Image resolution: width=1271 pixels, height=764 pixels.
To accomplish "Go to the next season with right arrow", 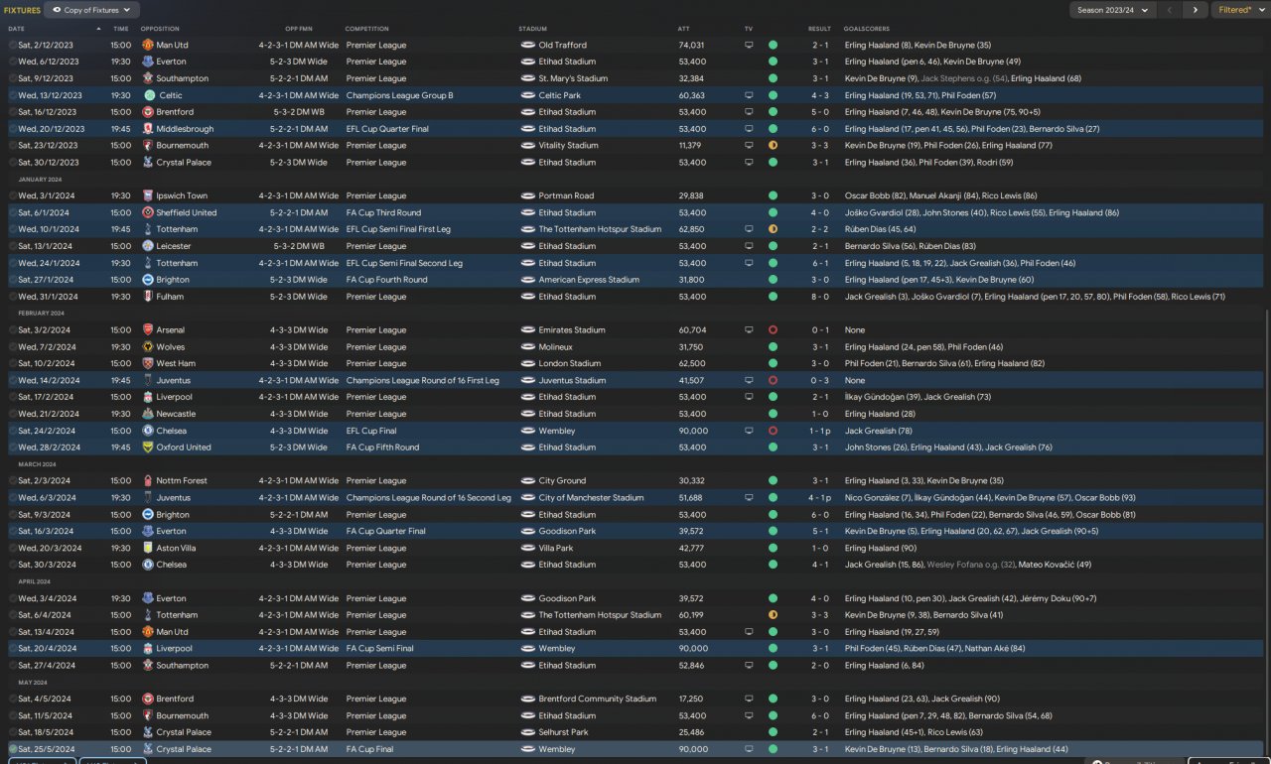I will tap(1195, 10).
